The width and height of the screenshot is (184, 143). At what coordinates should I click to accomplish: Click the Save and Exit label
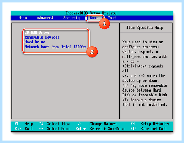(154, 129)
